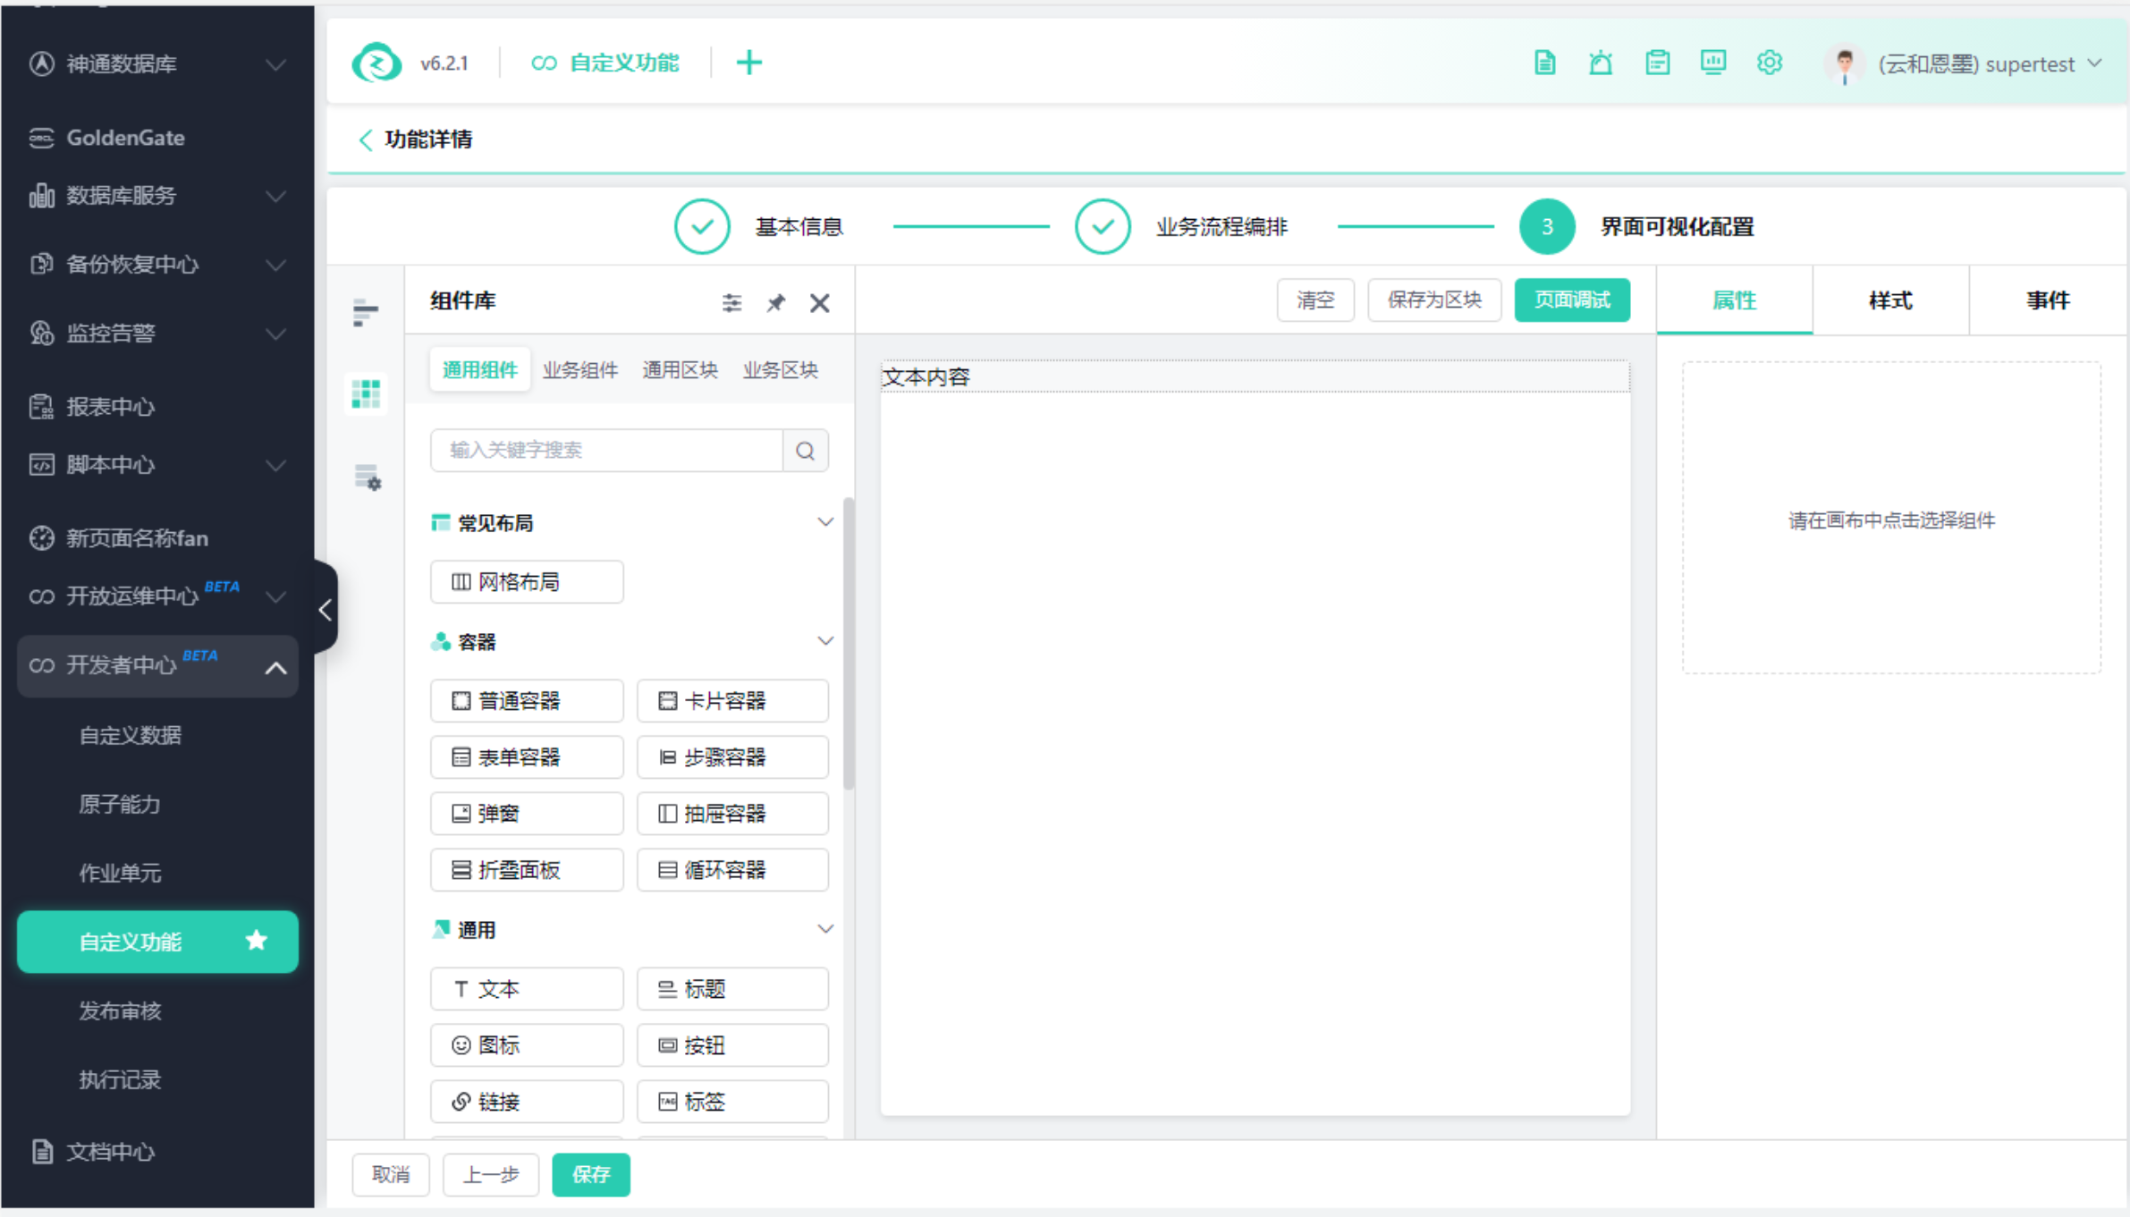Viewport: 2130px width, 1217px height.
Task: Switch to the 样式 tab
Action: coord(1889,300)
